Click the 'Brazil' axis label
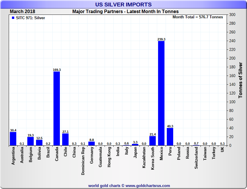247x189 pixels. point(48,152)
